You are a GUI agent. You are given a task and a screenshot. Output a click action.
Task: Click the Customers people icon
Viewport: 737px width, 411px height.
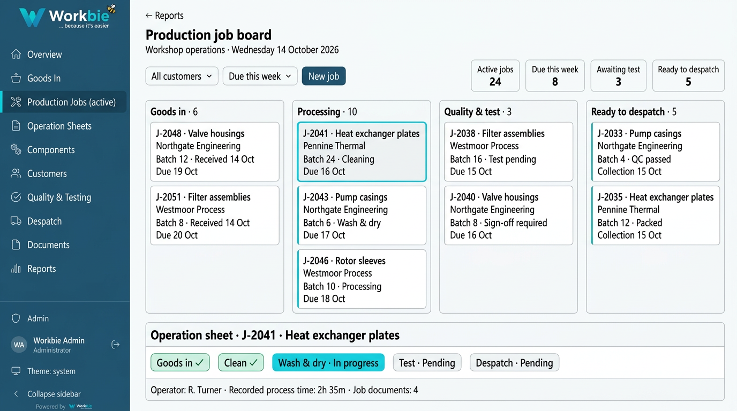16,173
